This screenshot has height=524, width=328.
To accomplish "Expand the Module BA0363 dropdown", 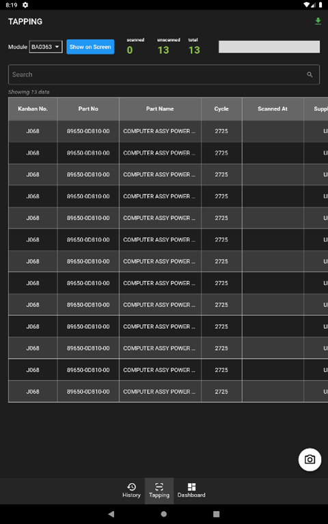I will point(46,47).
